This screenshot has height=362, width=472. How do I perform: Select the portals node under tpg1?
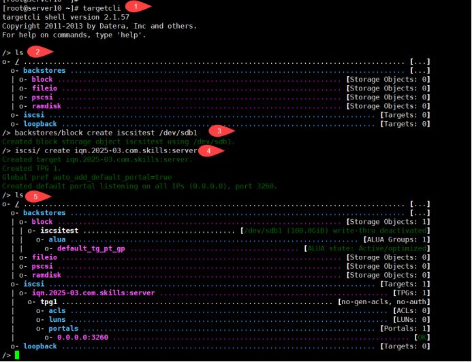click(x=63, y=328)
